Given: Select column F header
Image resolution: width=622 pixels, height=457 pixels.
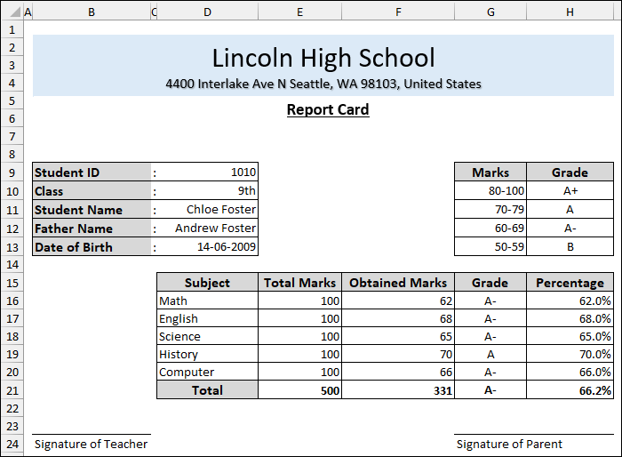Looking at the screenshot, I should (x=397, y=12).
